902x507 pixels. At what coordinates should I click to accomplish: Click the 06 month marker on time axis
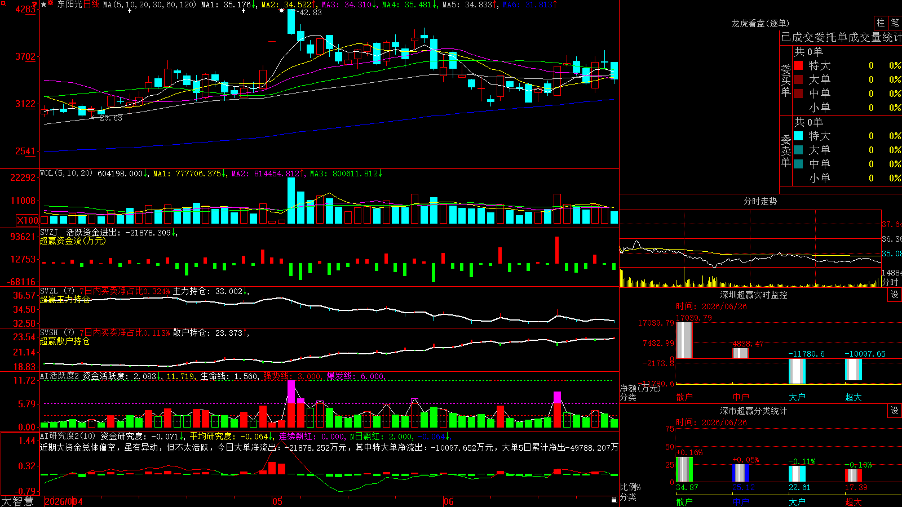pos(448,501)
